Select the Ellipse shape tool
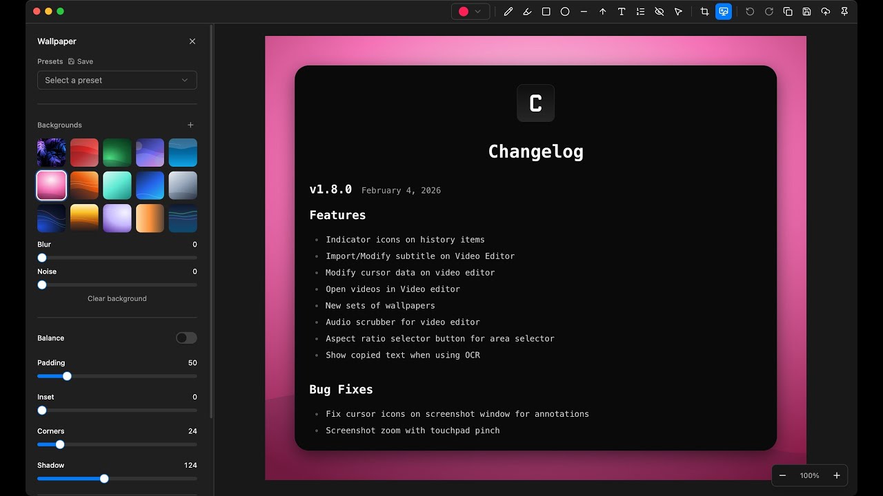Viewport: 883px width, 496px height. point(565,12)
